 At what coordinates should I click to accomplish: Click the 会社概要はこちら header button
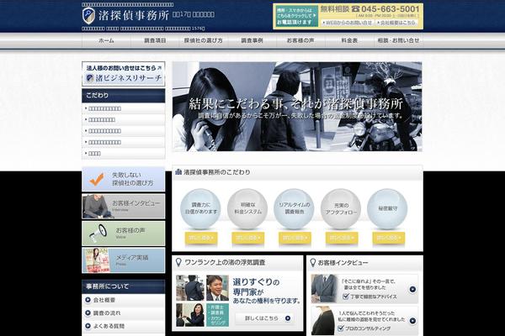tap(396, 23)
